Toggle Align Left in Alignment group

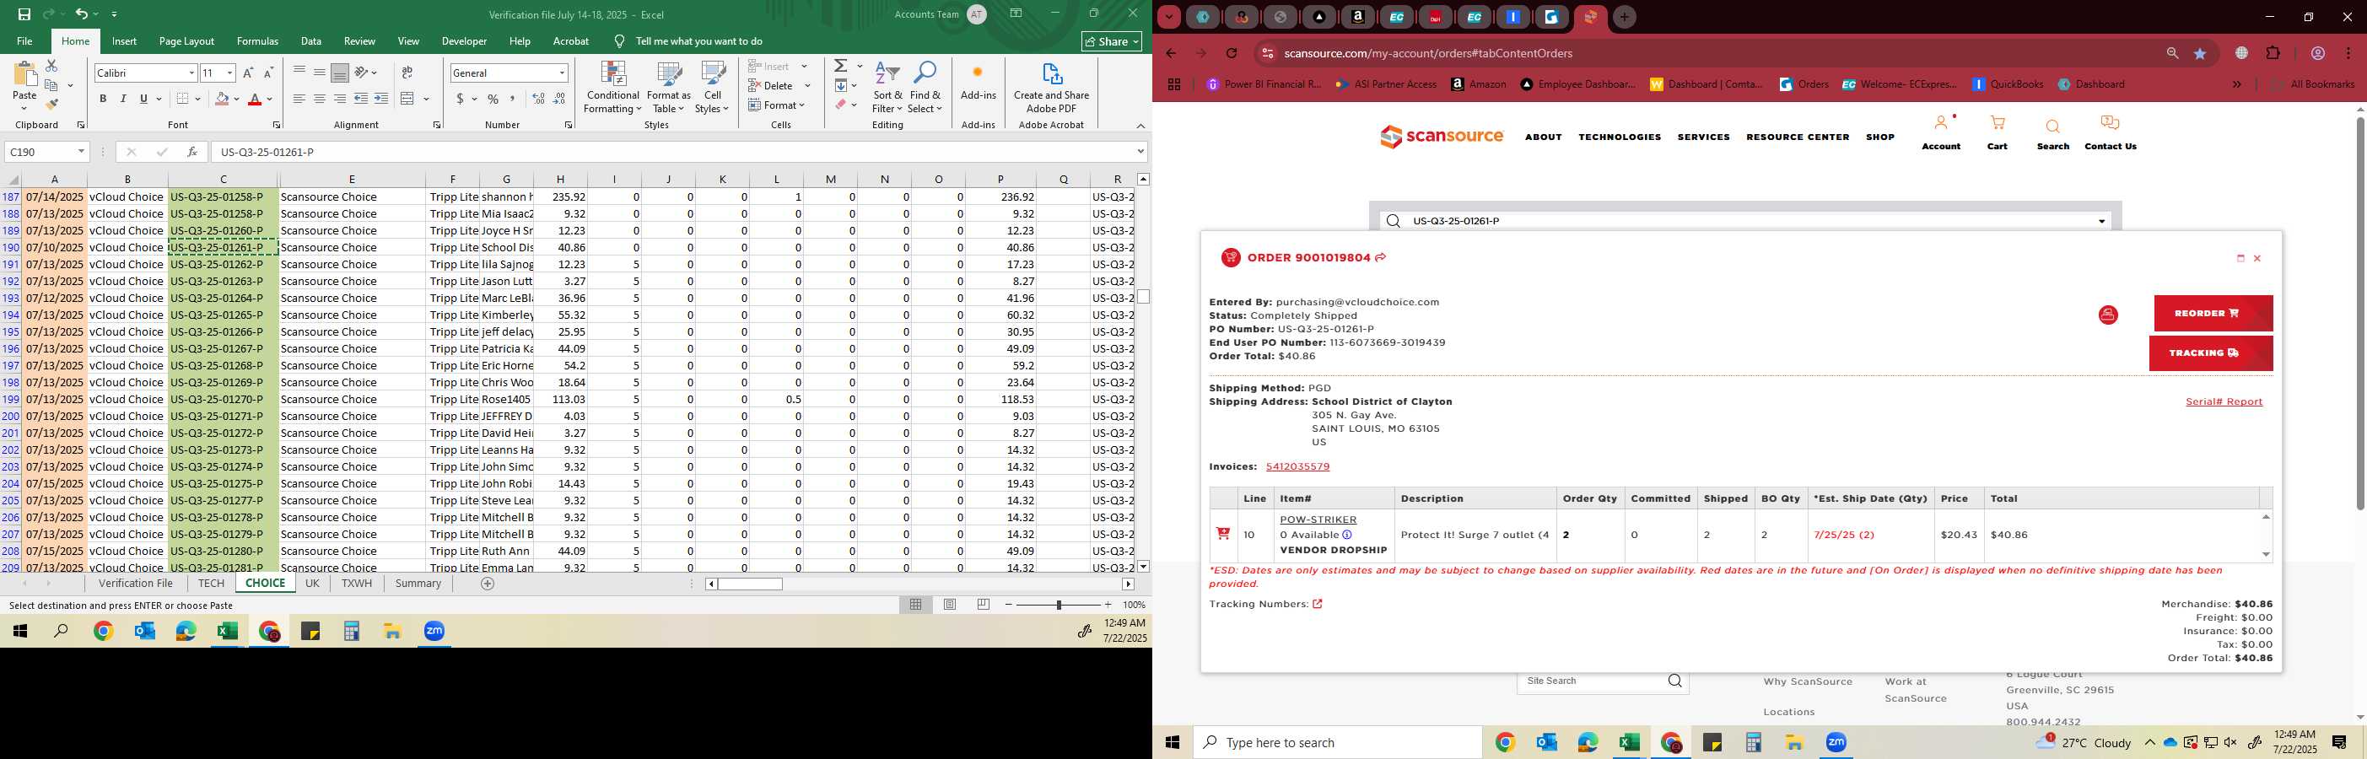pos(299,100)
